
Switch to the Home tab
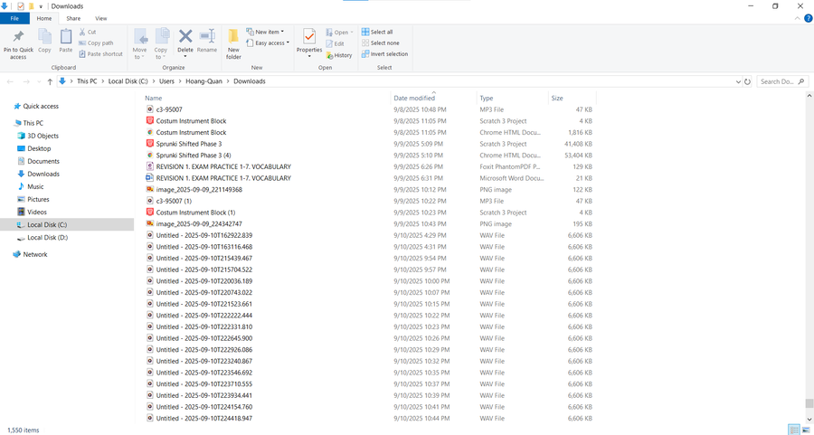(x=44, y=18)
